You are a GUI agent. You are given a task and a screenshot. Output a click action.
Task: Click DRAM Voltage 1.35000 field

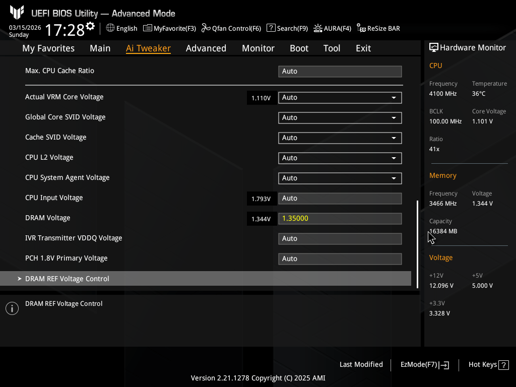point(340,219)
